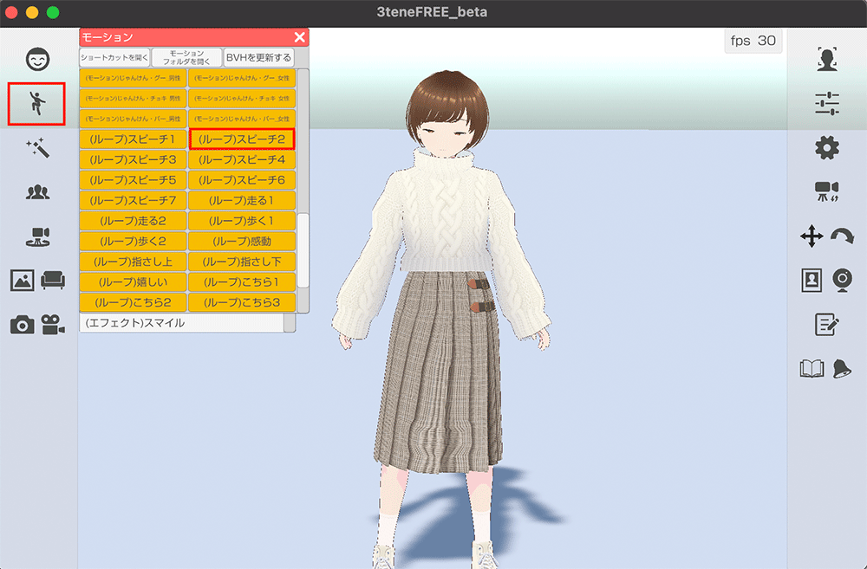Enable the (ループ)スピーチ2 motion
Viewport: 867px width, 569px height.
click(243, 138)
